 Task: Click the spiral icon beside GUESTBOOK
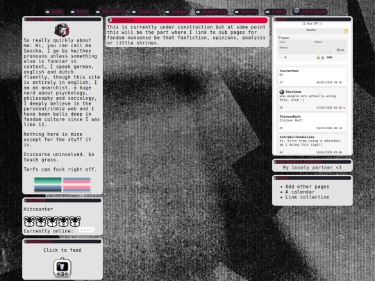click(x=297, y=10)
